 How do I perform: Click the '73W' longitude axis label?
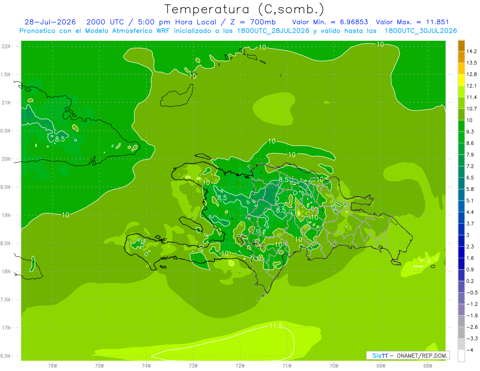click(193, 366)
